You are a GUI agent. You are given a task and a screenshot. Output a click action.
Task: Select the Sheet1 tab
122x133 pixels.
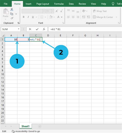tap(25, 126)
